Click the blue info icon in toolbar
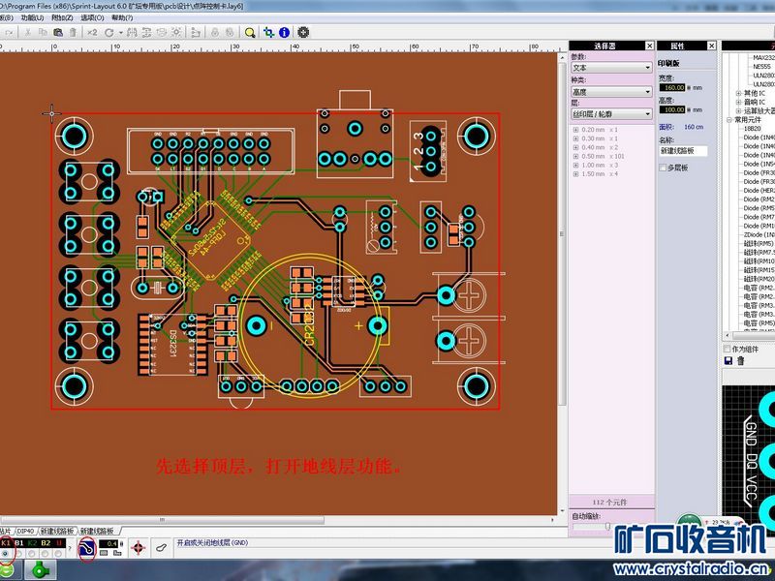Image resolution: width=775 pixels, height=581 pixels. click(285, 32)
